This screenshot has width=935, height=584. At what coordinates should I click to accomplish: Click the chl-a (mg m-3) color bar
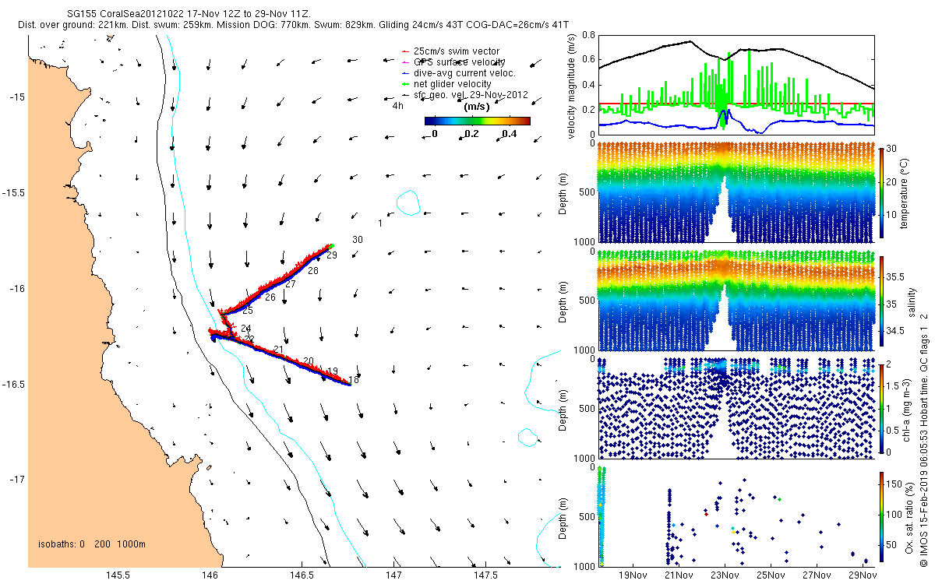(882, 408)
